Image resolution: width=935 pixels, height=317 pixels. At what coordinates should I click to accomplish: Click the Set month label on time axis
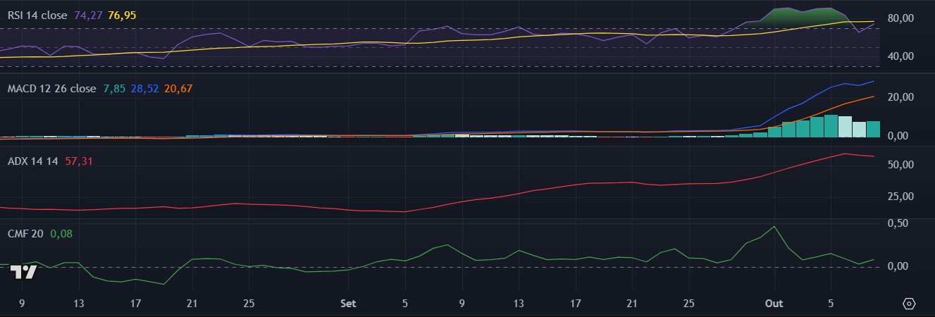pyautogui.click(x=348, y=304)
